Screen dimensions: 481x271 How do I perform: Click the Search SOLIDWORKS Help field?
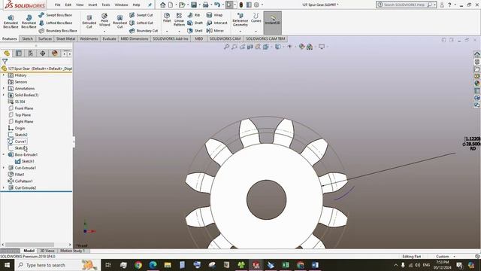(404, 5)
